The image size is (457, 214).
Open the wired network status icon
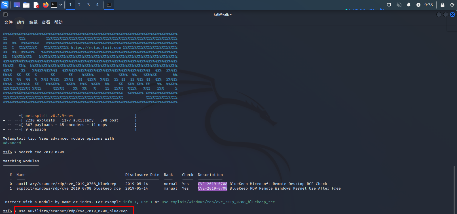coord(389,5)
